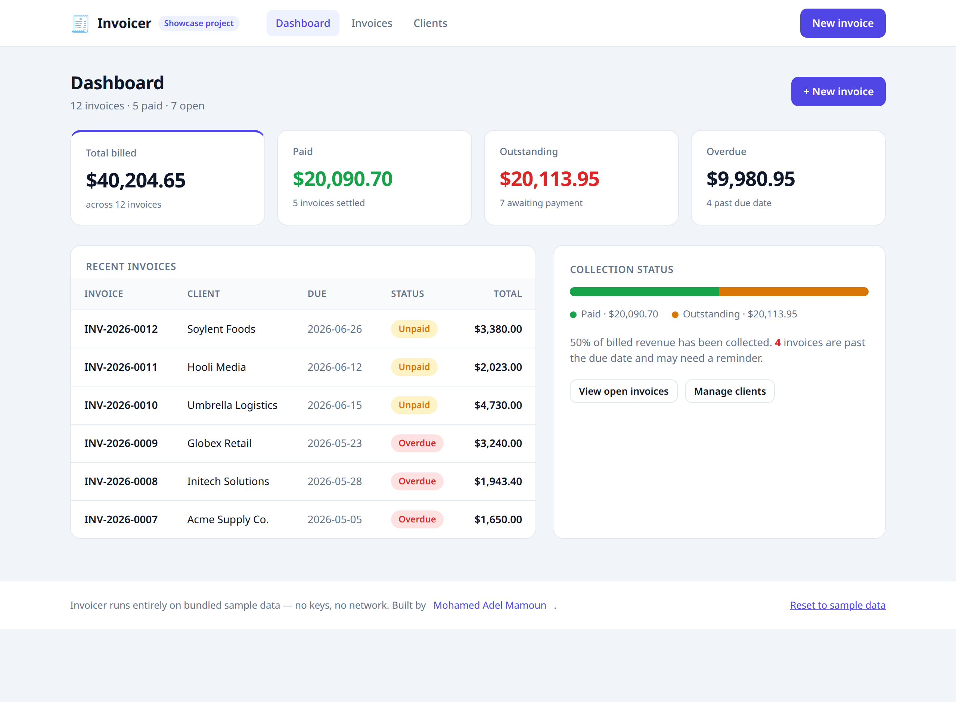This screenshot has height=702, width=956.
Task: Open the Dashboard tab
Action: click(302, 24)
